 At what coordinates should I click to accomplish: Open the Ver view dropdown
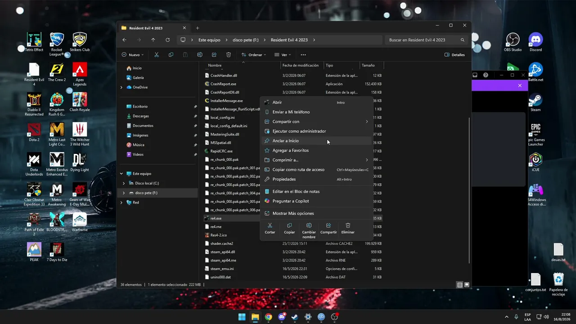[x=282, y=55]
